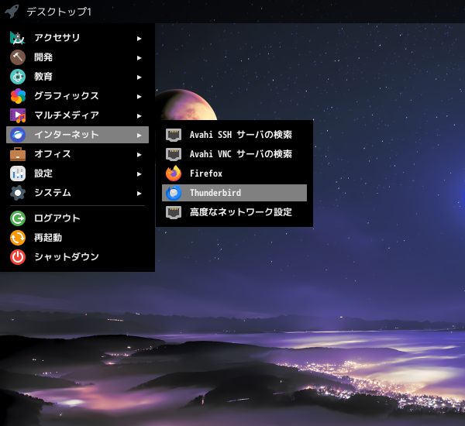Click the マルチメディア film icon
Screen dimensions: 465x426
pos(18,115)
